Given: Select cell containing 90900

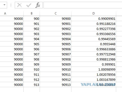Looking at the screenshot, I should click(56, 19).
